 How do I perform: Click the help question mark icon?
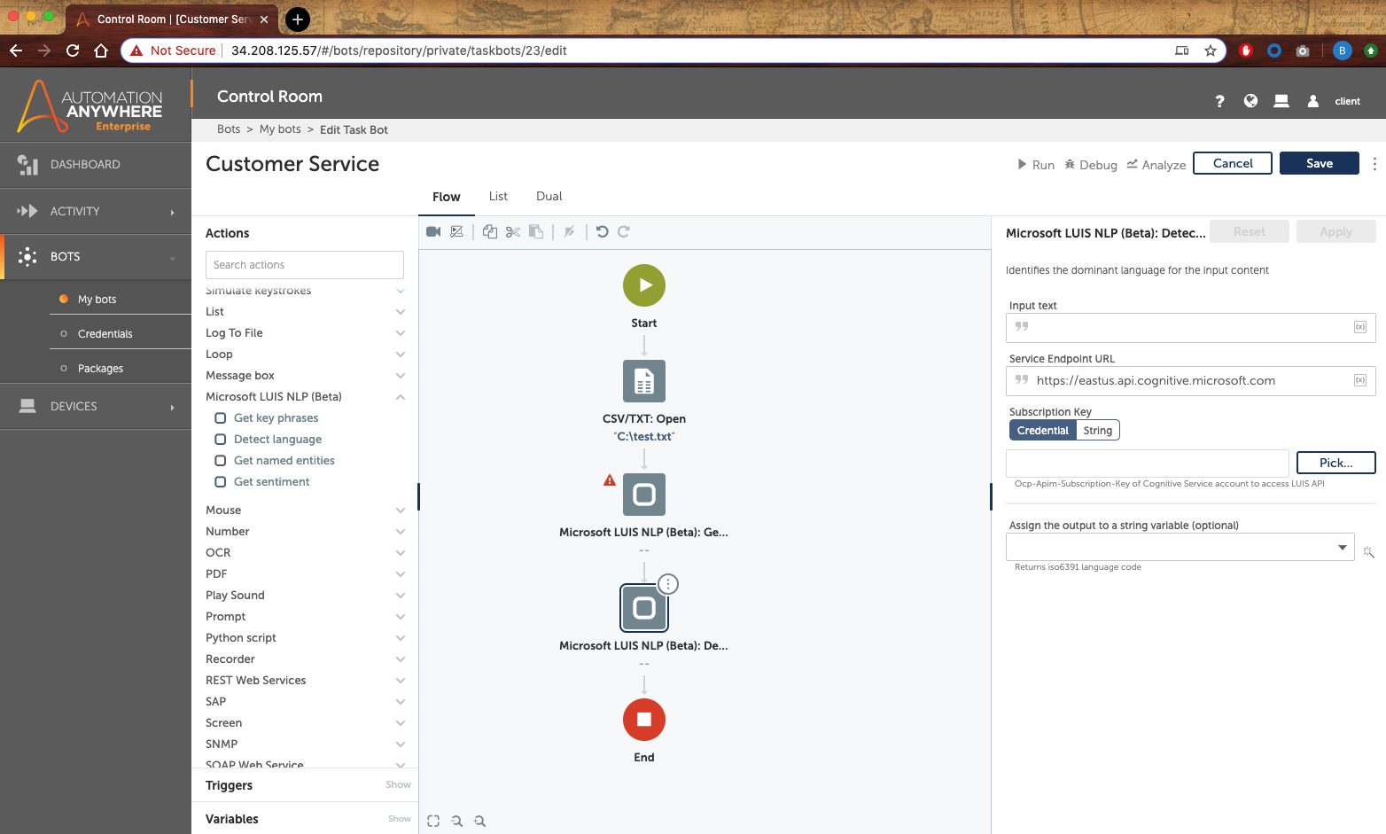click(1220, 101)
